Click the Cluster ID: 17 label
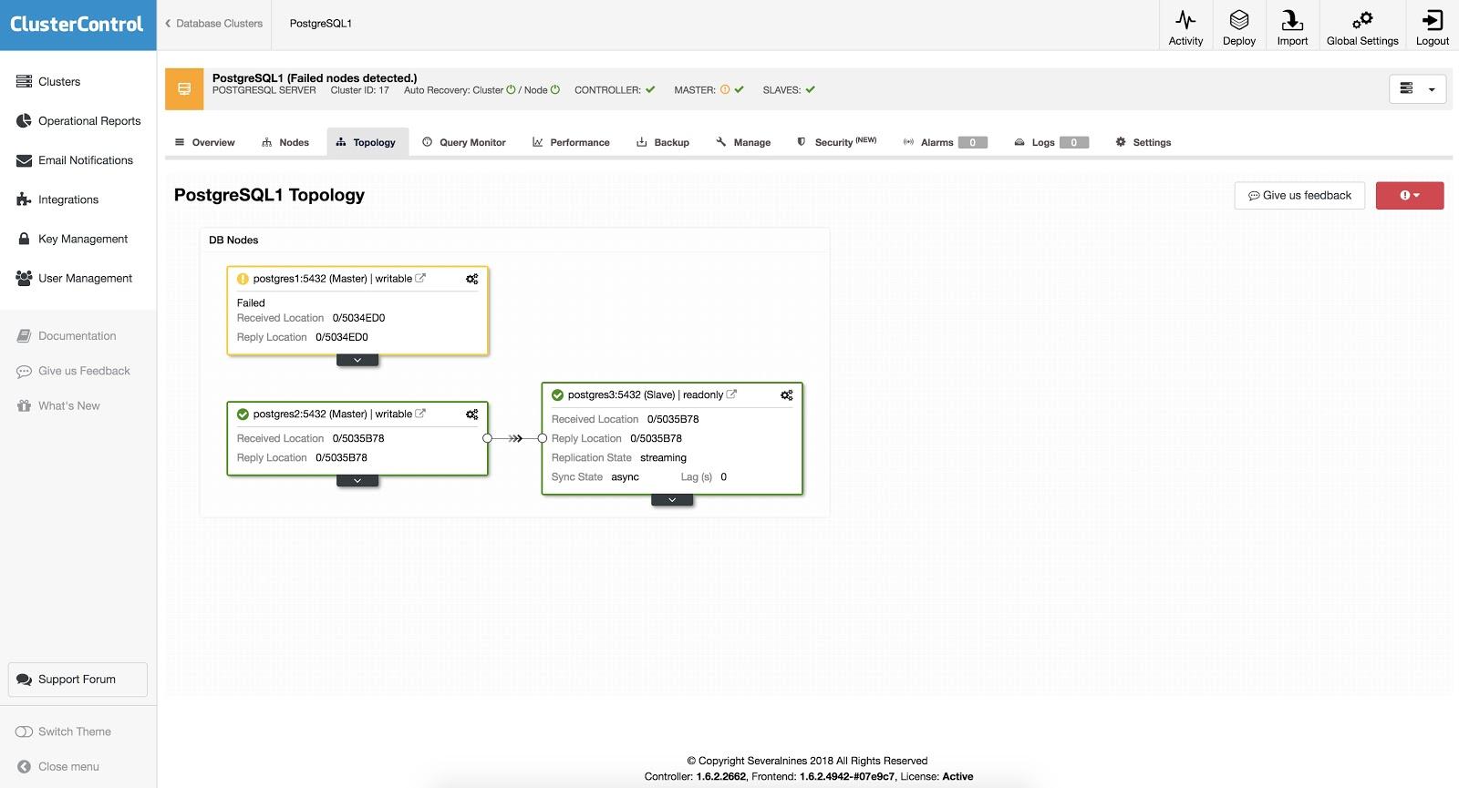Viewport: 1459px width, 788px height. (359, 90)
